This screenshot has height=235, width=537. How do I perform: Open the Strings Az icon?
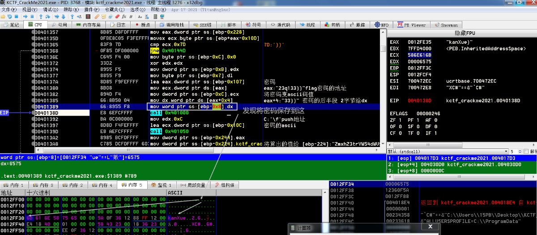tap(140, 17)
